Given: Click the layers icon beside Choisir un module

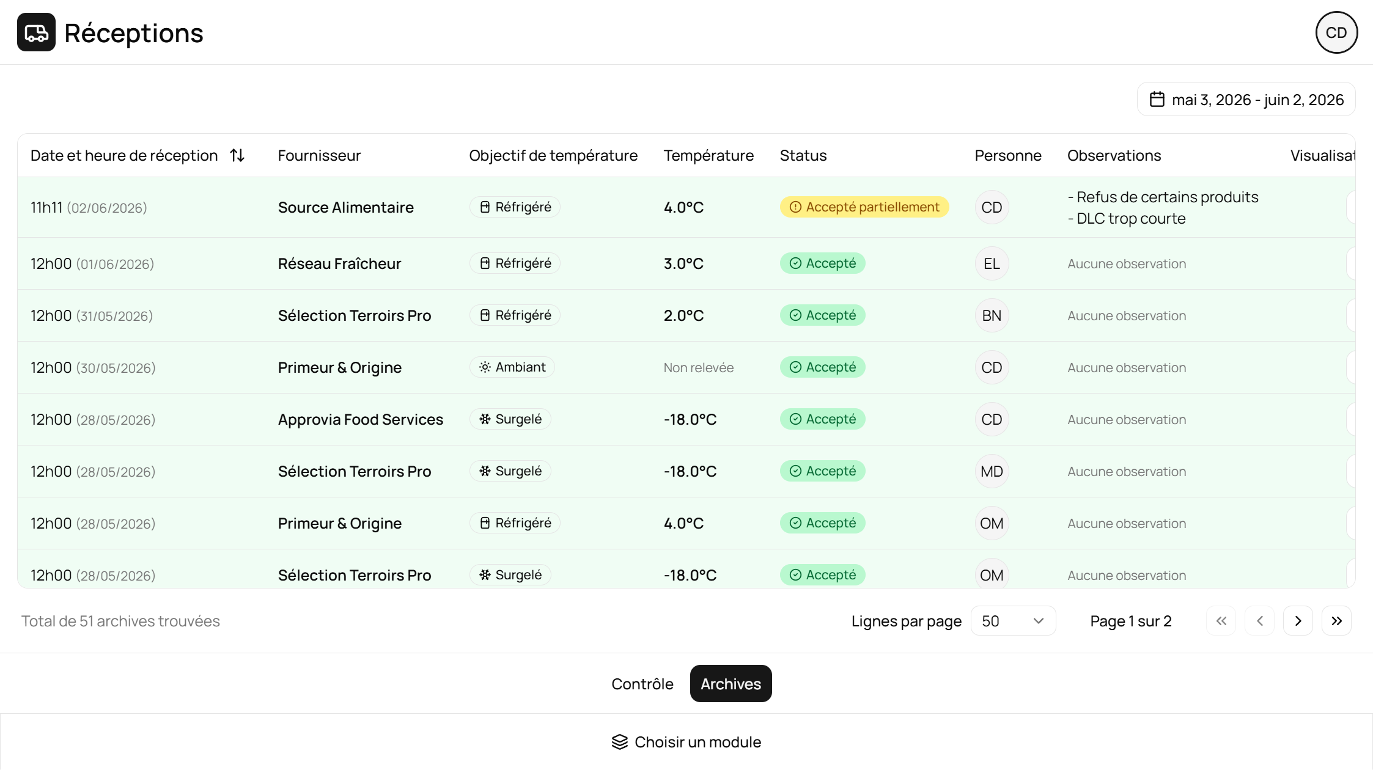Looking at the screenshot, I should tap(620, 742).
